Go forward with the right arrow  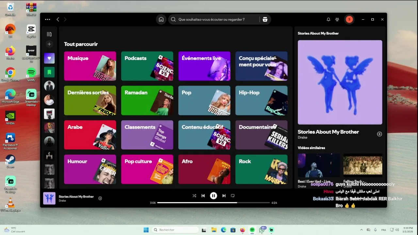(x=65, y=20)
